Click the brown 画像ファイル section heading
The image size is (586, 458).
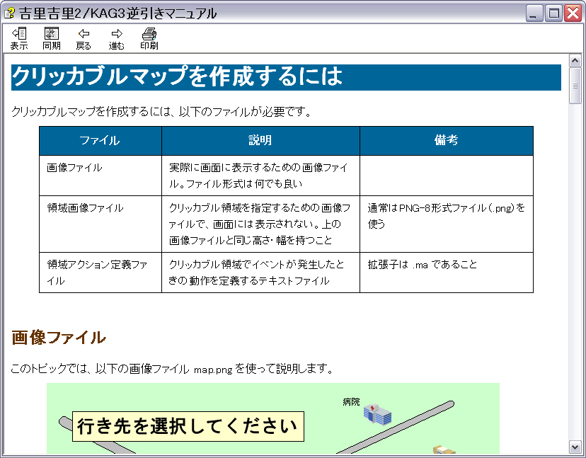pos(59,338)
